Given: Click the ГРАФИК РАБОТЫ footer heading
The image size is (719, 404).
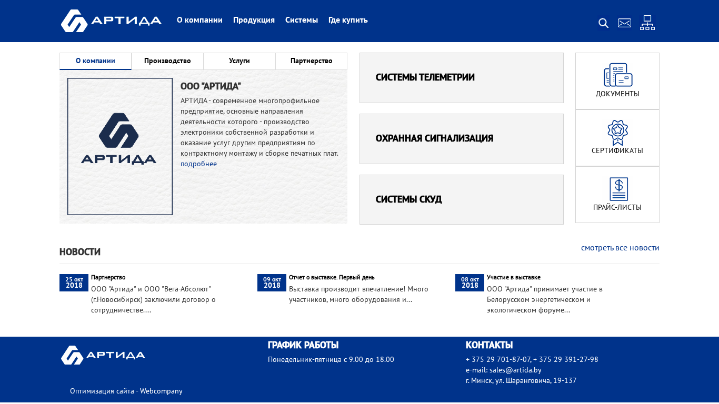Looking at the screenshot, I should click(x=303, y=345).
